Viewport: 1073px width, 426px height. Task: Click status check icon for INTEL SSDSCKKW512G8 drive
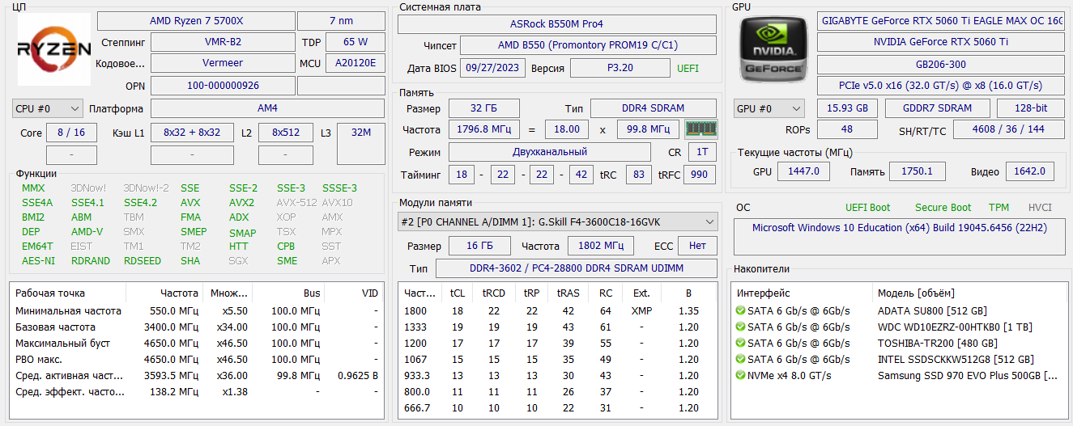740,359
